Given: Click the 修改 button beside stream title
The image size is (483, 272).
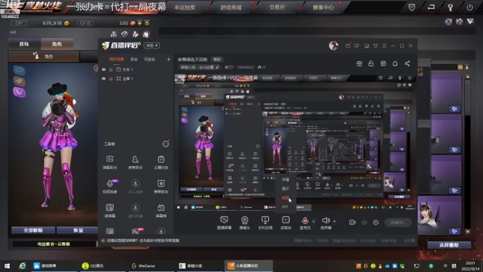Looking at the screenshot, I should [217, 59].
